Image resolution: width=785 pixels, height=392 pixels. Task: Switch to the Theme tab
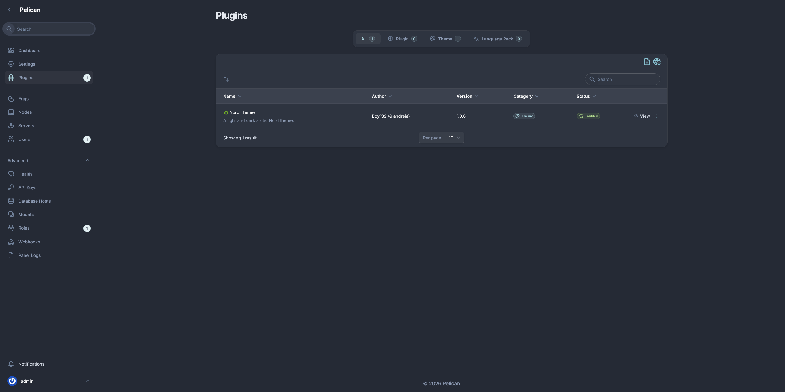445,39
